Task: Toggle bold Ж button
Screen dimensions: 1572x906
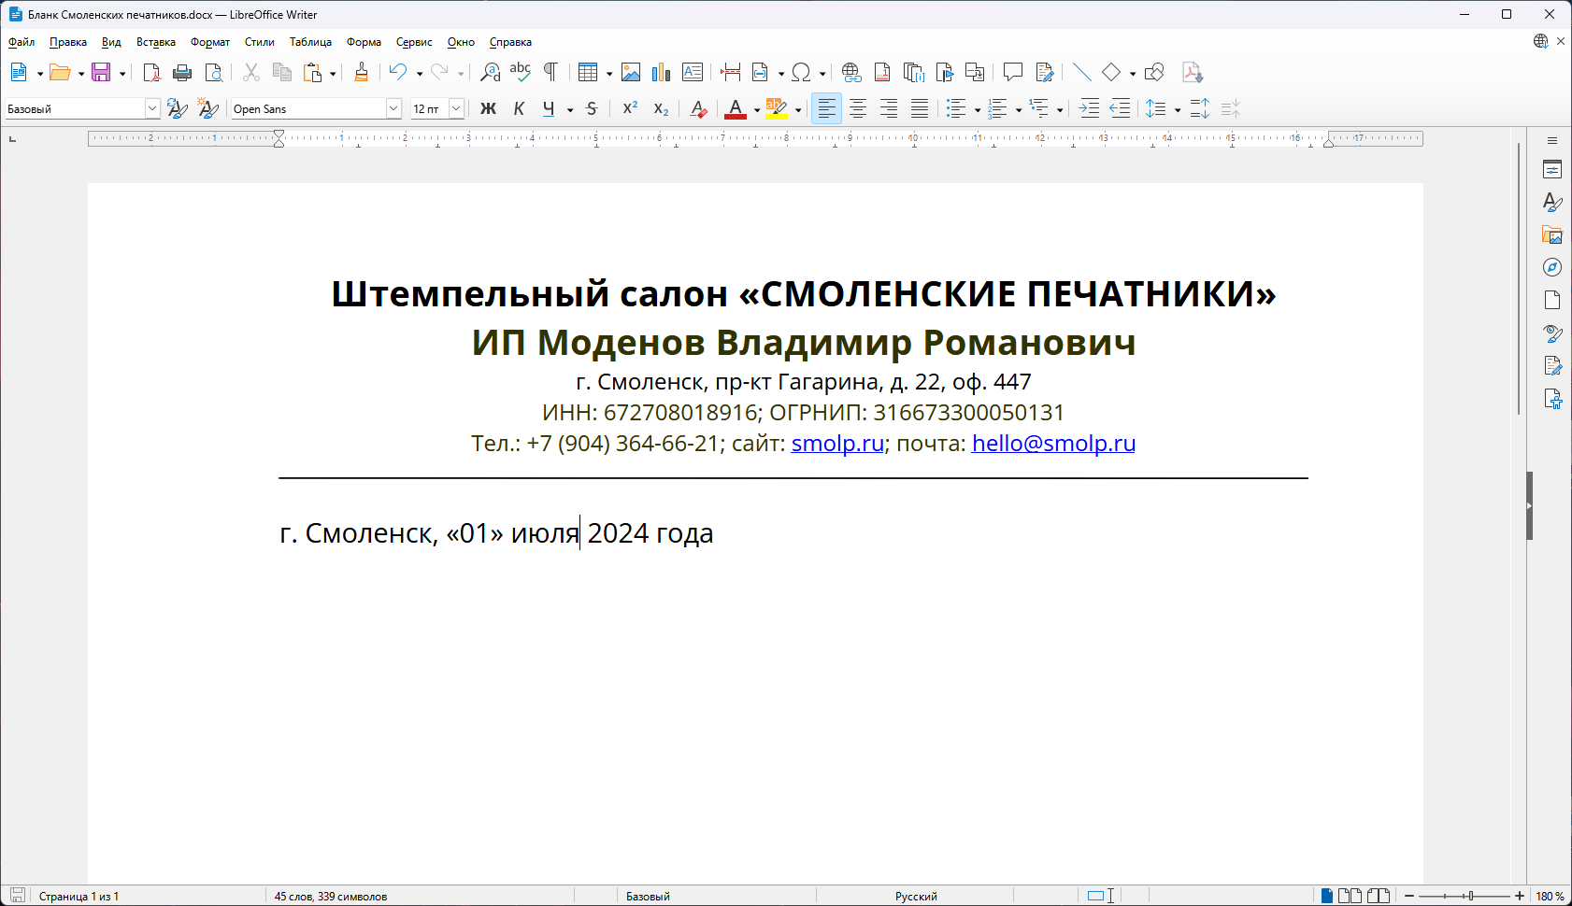Action: pos(488,108)
